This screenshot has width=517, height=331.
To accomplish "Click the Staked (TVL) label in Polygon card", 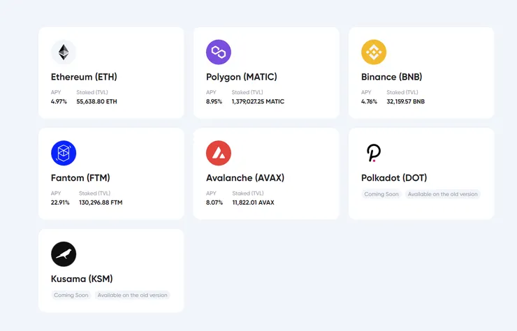I will (x=247, y=92).
